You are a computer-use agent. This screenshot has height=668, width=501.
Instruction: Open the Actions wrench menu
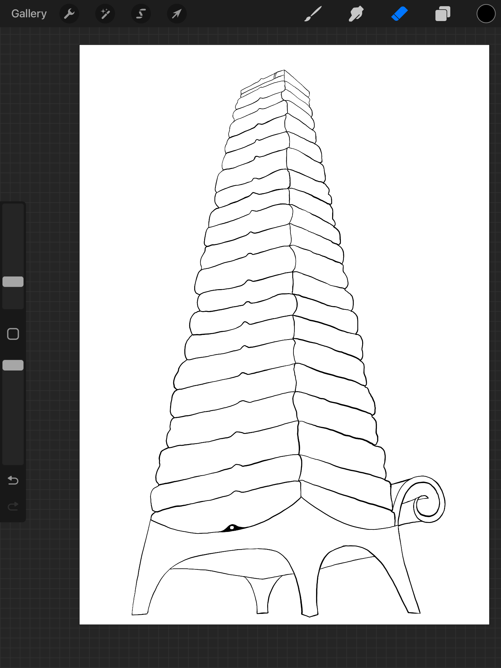(x=69, y=14)
